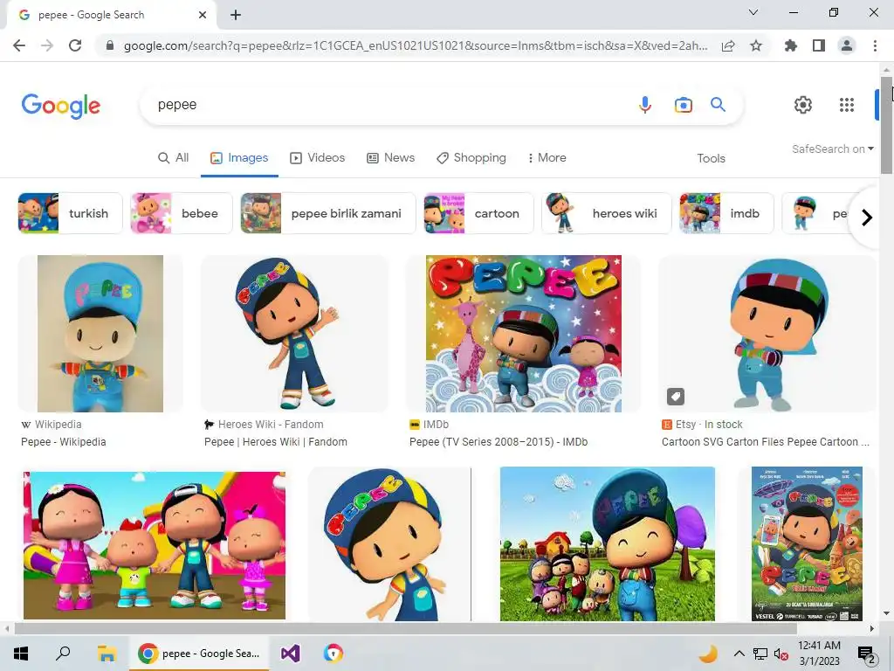Filter by pepee birlik zamani chip
This screenshot has width=894, height=671.
tap(328, 213)
